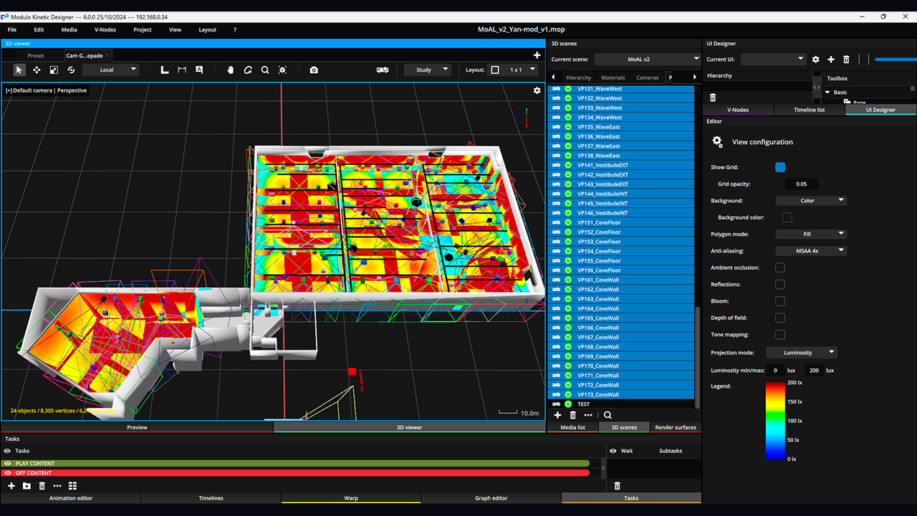Select the arrow selection tool
This screenshot has height=516, width=917.
(x=19, y=70)
